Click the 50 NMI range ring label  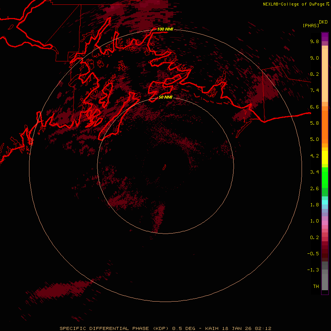[165, 97]
